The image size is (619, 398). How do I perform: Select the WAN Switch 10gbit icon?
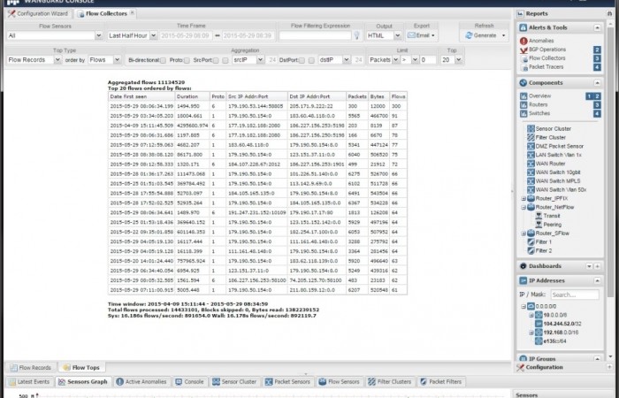click(531, 172)
